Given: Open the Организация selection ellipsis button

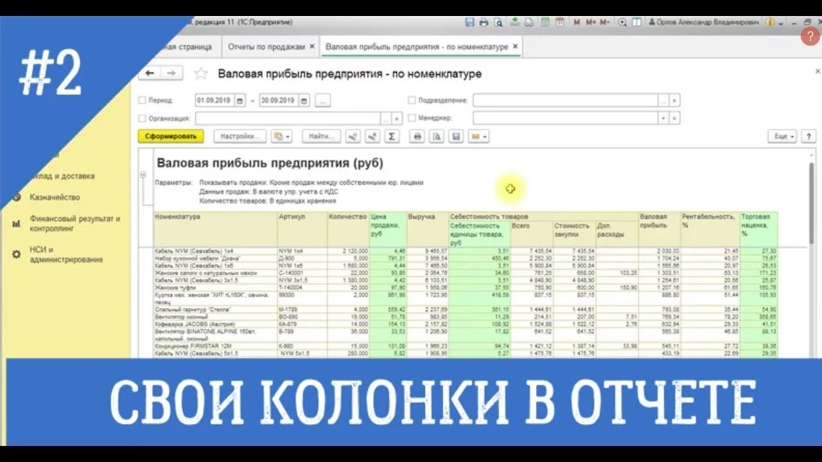Looking at the screenshot, I should 385,118.
